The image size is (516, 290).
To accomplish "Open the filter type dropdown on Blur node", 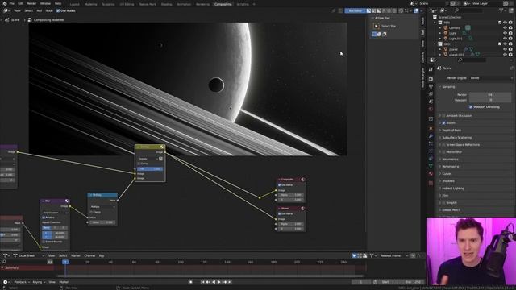I will click(x=55, y=213).
